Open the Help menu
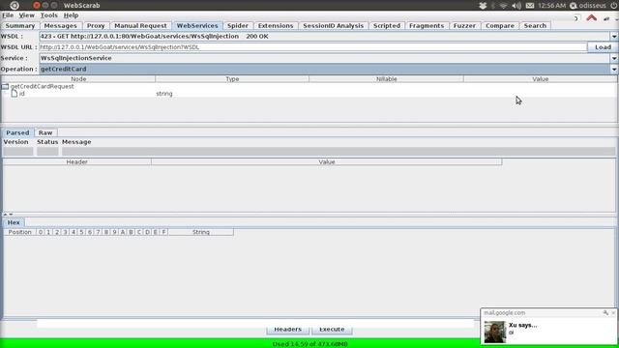The height and width of the screenshot is (348, 619). pos(71,15)
